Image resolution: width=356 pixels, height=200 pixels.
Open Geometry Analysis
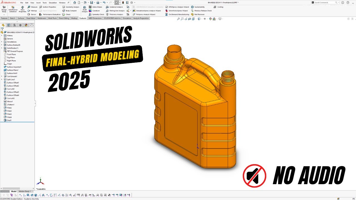pyautogui.click(x=71, y=7)
